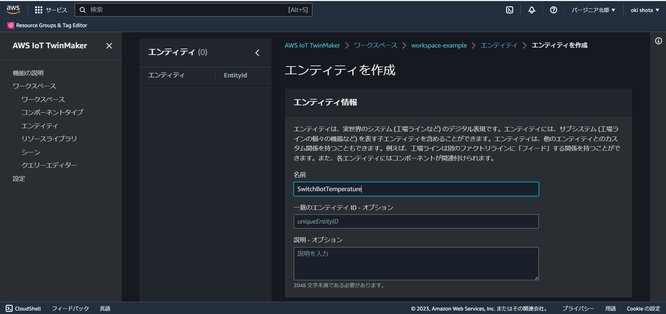This screenshot has height=314, width=666.
Task: Open the notifications bell
Action: pyautogui.click(x=532, y=10)
